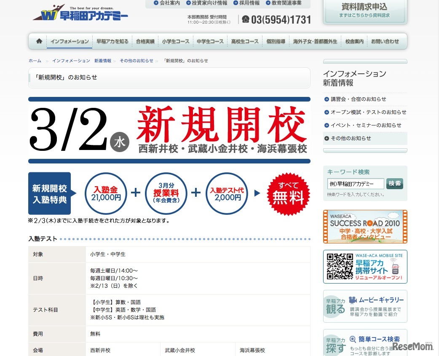Open その他のお知らせ sidebar link
Screen dimensions: 439x356
[x=351, y=138]
